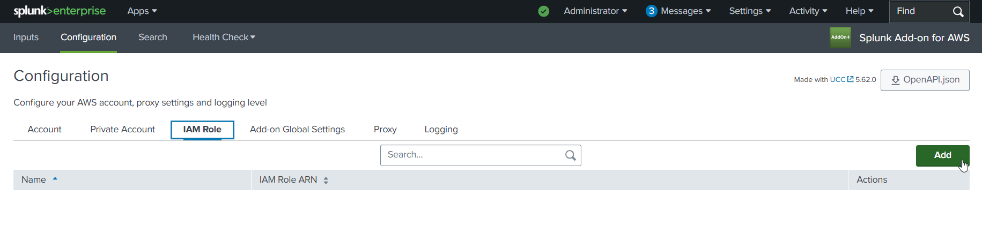Click the magnifier icon in Find box
Screen dimensions: 982x240
click(x=958, y=12)
